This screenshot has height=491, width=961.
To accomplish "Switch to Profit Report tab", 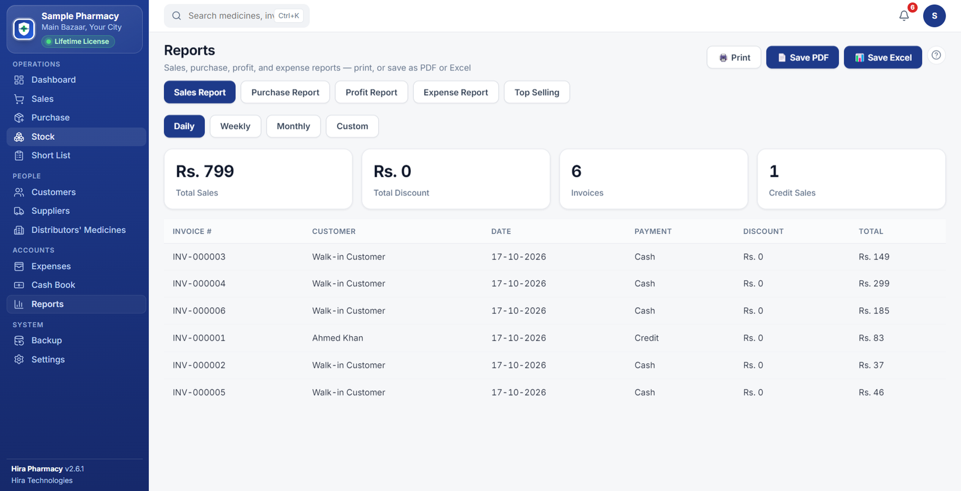I will pos(371,92).
